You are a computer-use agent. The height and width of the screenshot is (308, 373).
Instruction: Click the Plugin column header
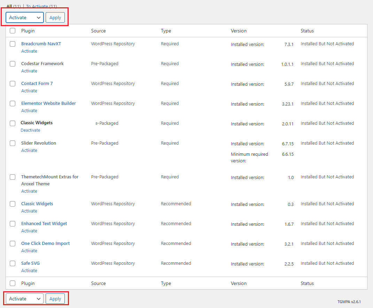tap(28, 31)
